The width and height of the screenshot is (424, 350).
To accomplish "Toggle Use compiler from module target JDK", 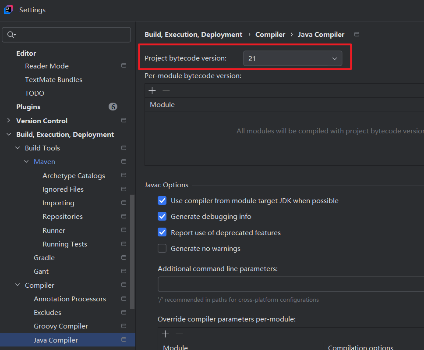I will [x=162, y=200].
